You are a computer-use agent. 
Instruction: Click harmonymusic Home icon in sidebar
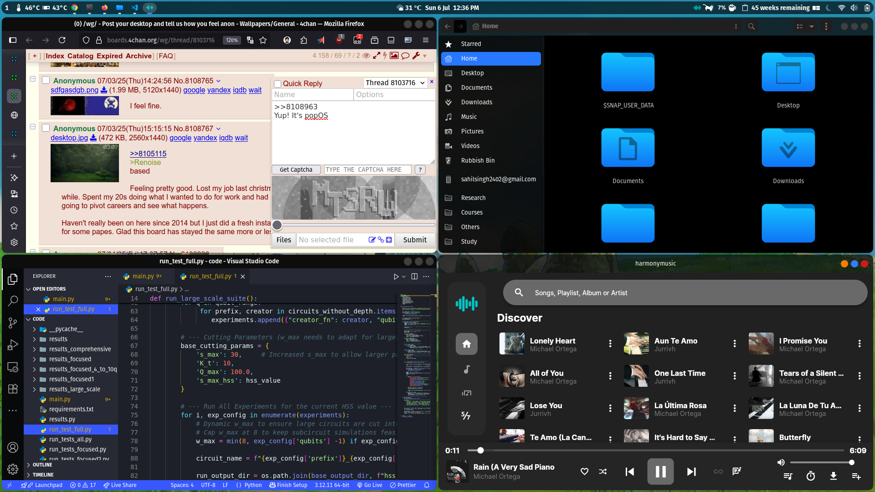467,344
